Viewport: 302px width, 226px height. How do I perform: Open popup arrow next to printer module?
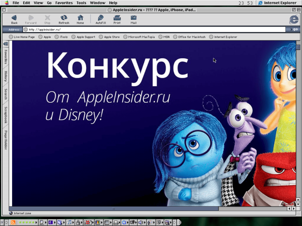[x=120, y=222]
